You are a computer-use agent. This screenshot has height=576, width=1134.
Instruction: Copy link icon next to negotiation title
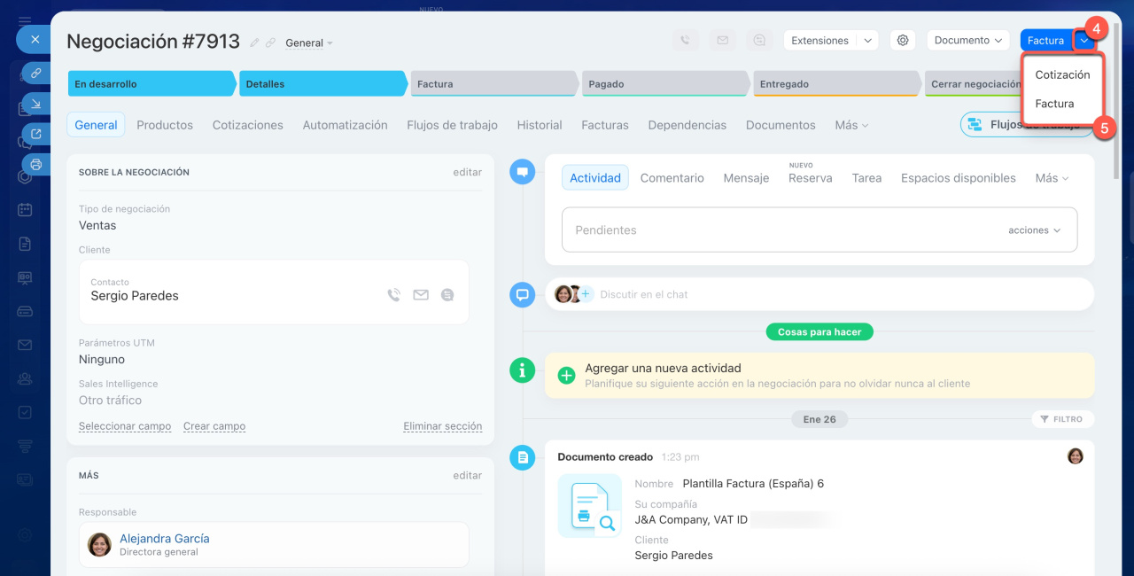[270, 43]
